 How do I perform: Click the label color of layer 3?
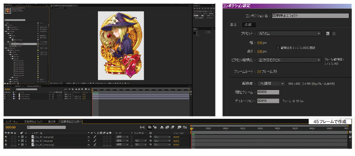(22, 144)
